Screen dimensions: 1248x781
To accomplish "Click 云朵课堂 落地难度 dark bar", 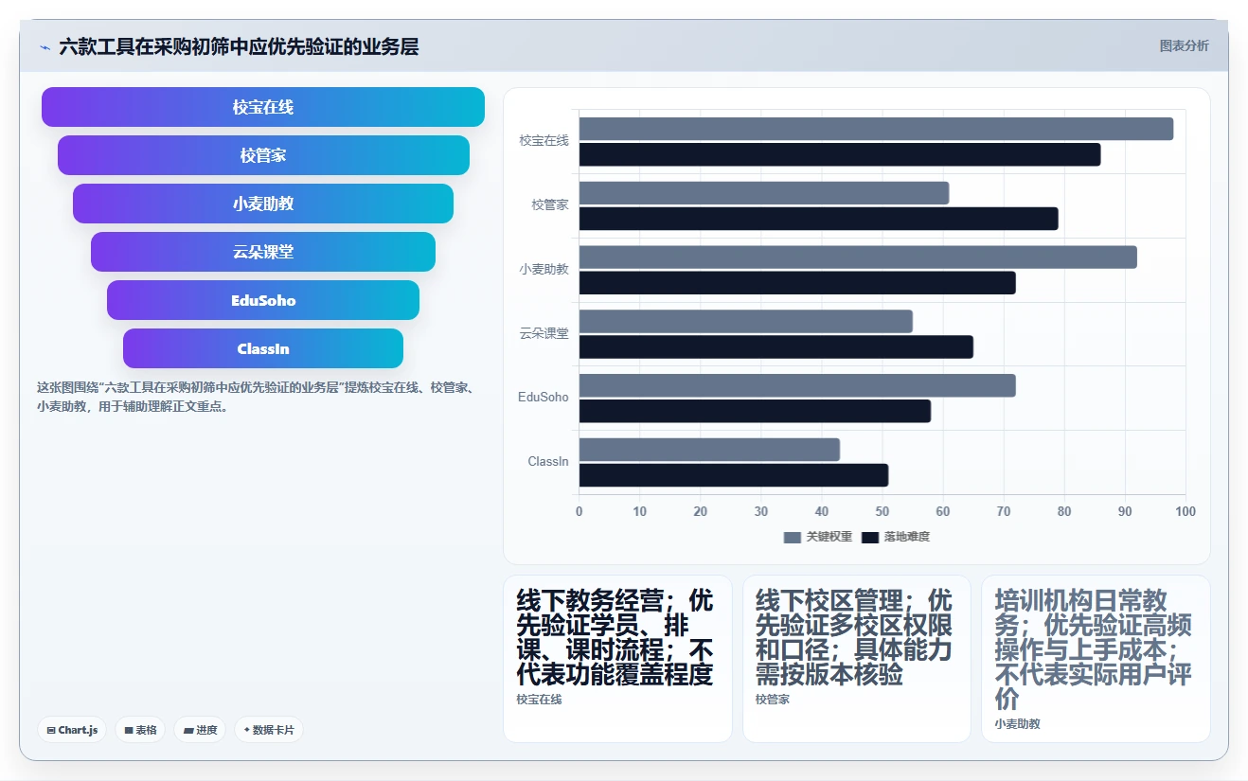I will coord(776,347).
